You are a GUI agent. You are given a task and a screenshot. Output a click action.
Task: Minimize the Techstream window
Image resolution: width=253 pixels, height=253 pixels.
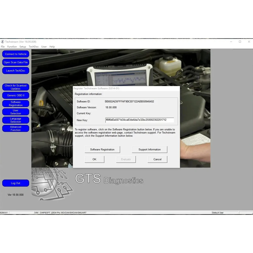pyautogui.click(x=231, y=42)
